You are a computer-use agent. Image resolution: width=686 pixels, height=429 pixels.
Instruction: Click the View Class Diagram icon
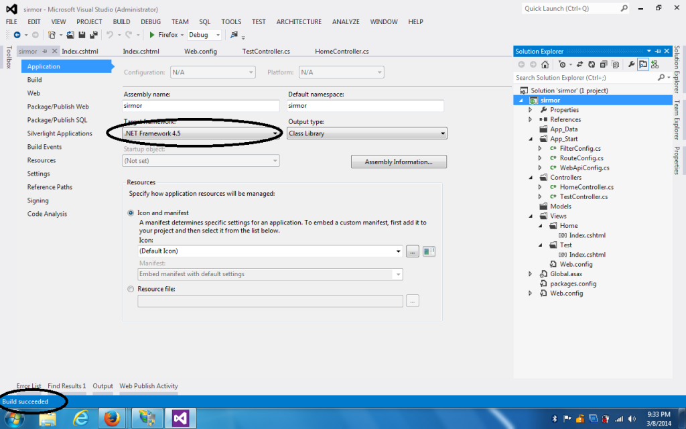click(655, 65)
